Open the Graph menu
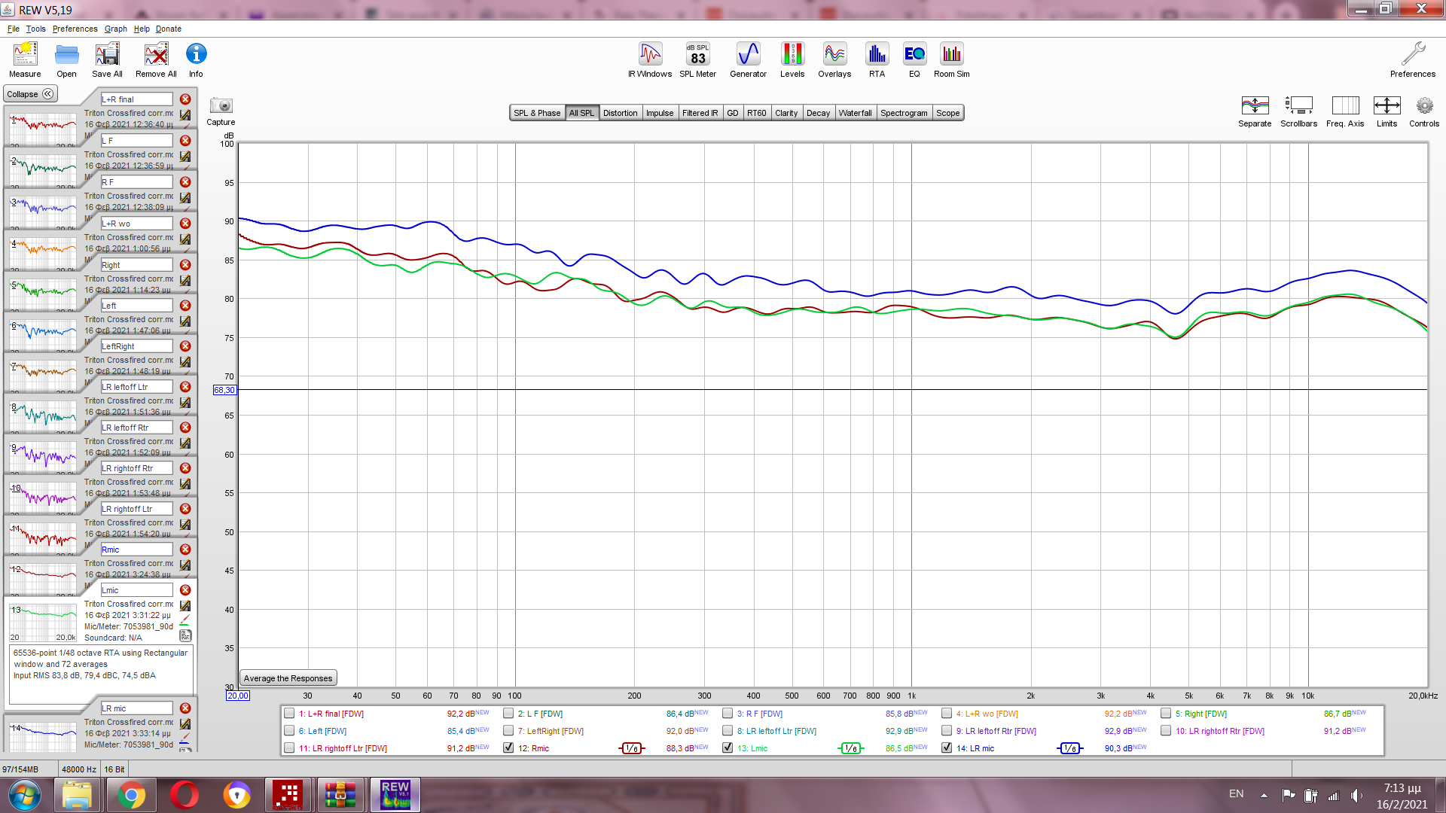Screen dimensions: 1446x813 (115, 29)
